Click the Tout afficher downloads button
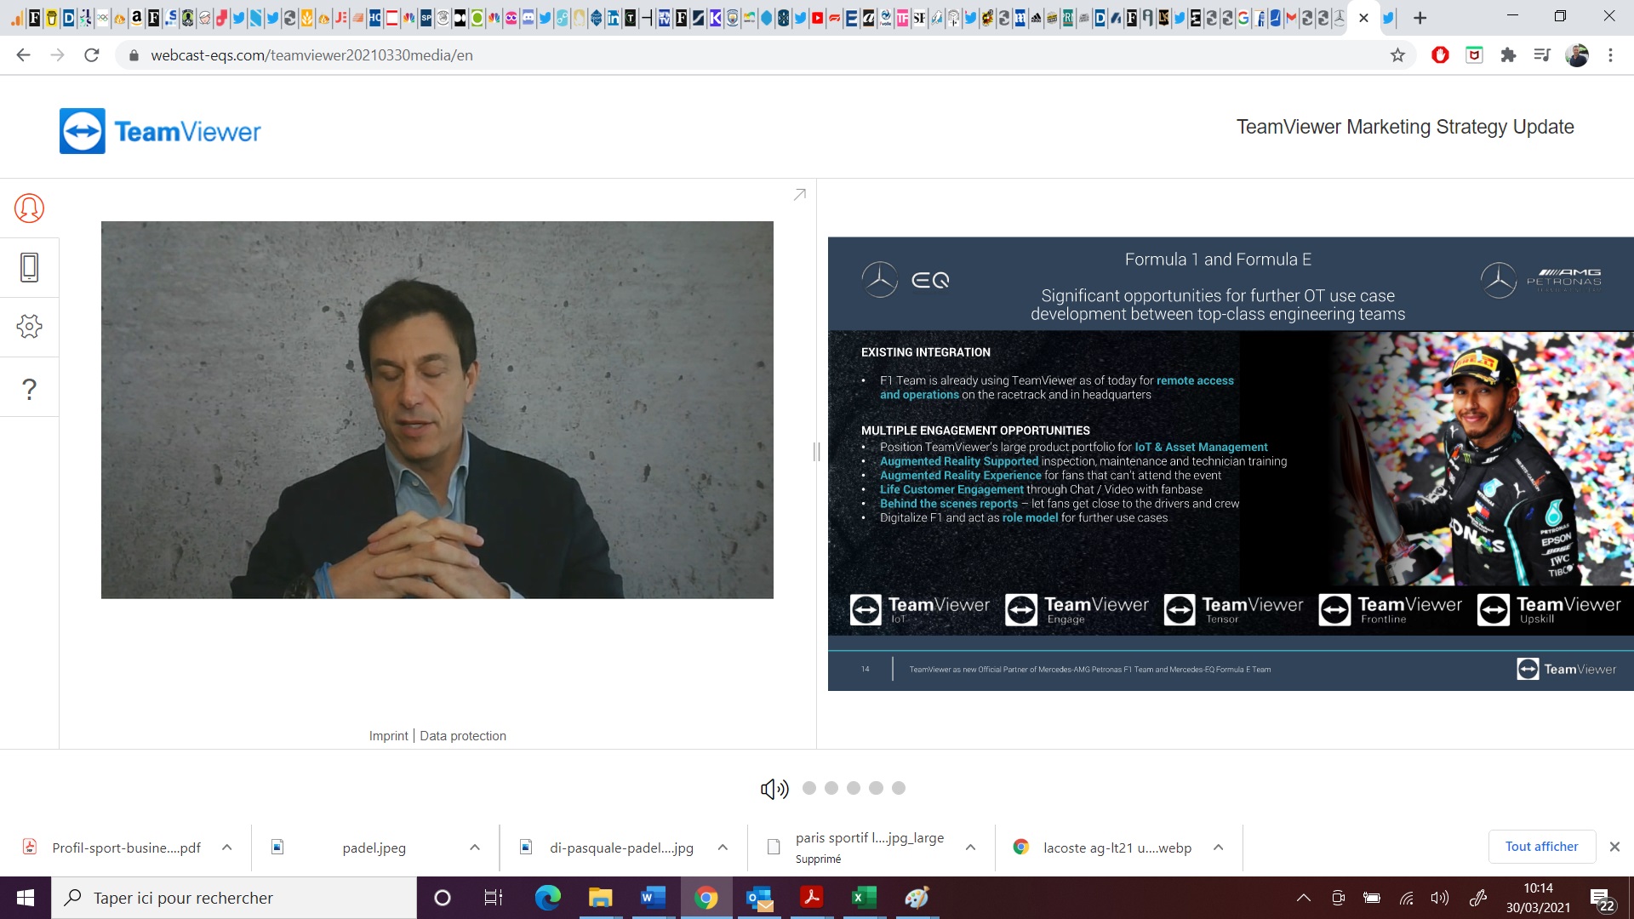This screenshot has height=919, width=1634. (x=1541, y=847)
